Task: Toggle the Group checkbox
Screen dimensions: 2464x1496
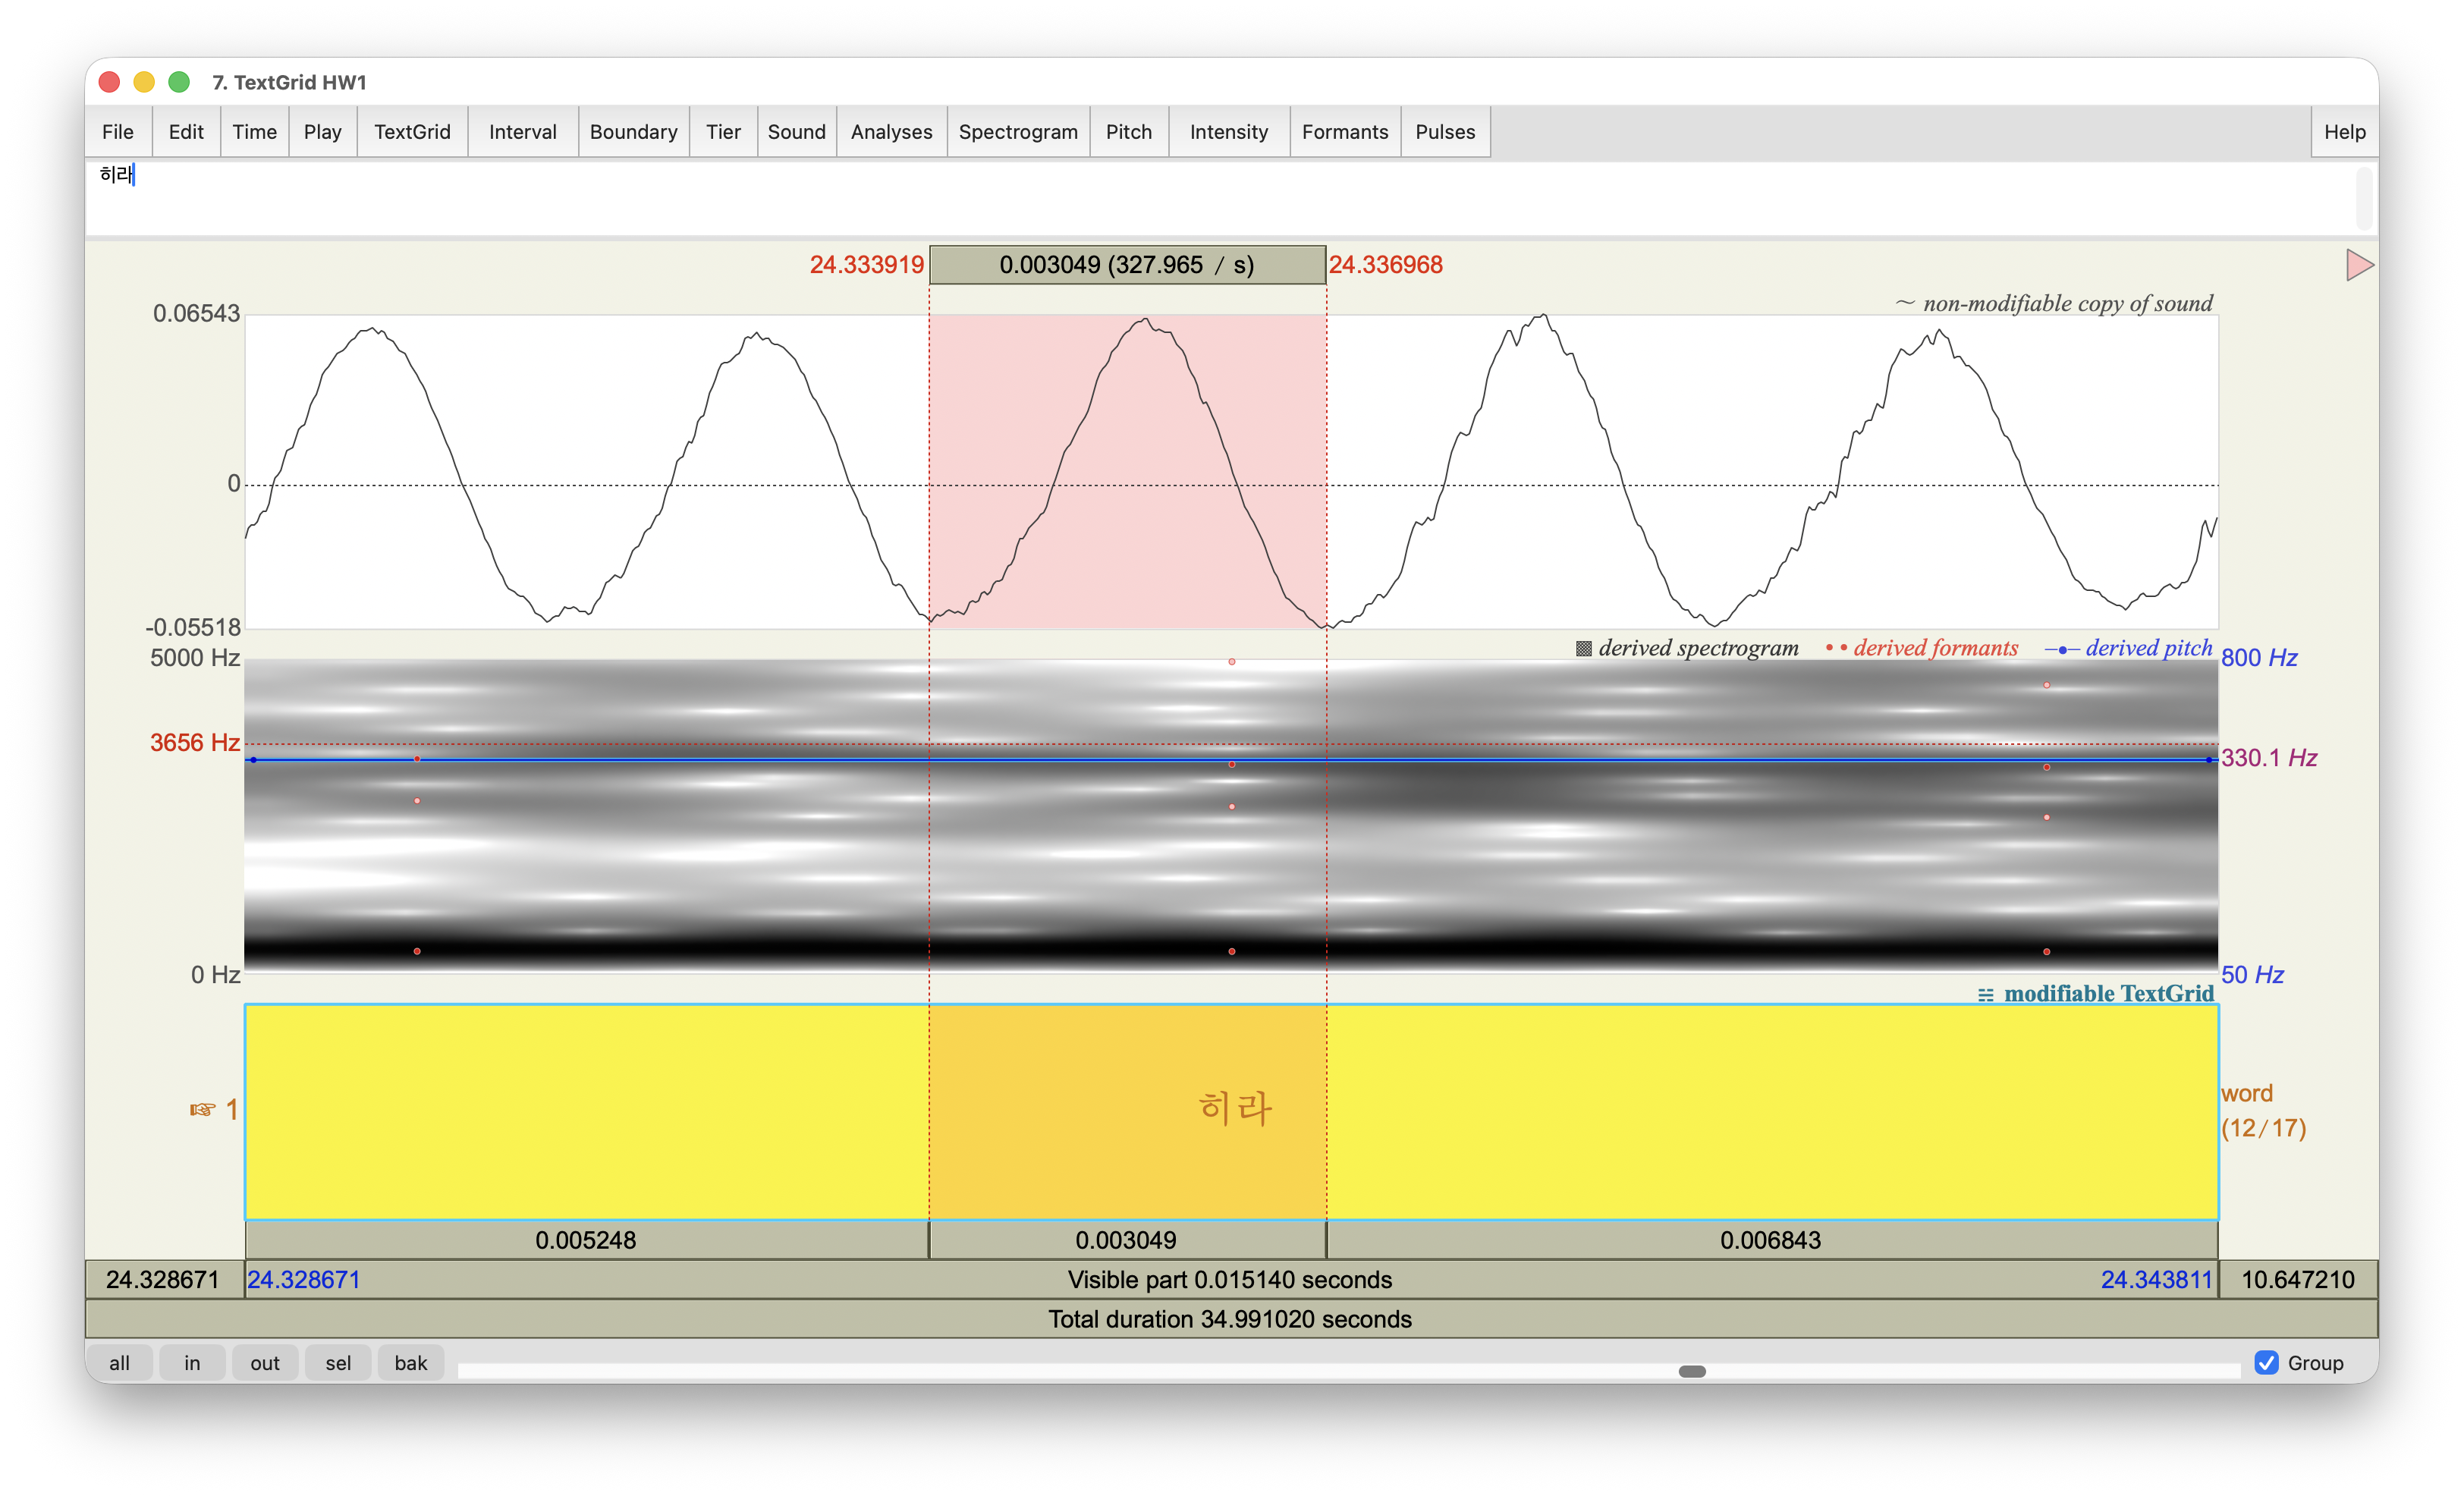Action: [x=2266, y=1363]
